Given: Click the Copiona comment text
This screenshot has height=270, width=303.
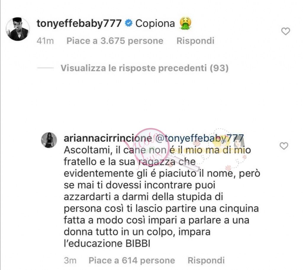Looking at the screenshot, I should click(x=155, y=24).
